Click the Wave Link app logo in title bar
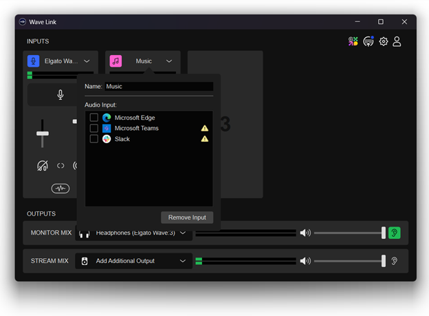The image size is (429, 316). point(23,22)
